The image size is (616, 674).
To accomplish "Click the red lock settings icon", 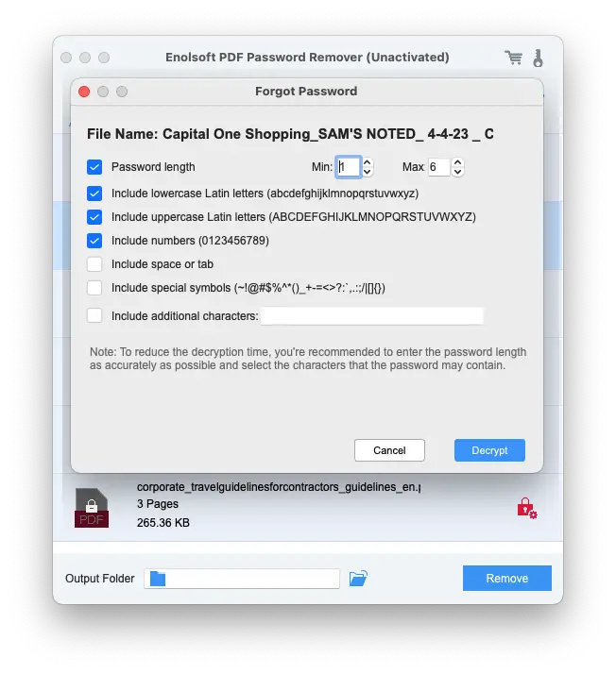I will (x=527, y=508).
